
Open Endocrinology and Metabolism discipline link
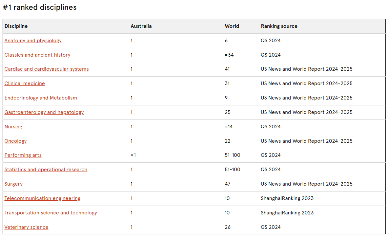pyautogui.click(x=41, y=98)
